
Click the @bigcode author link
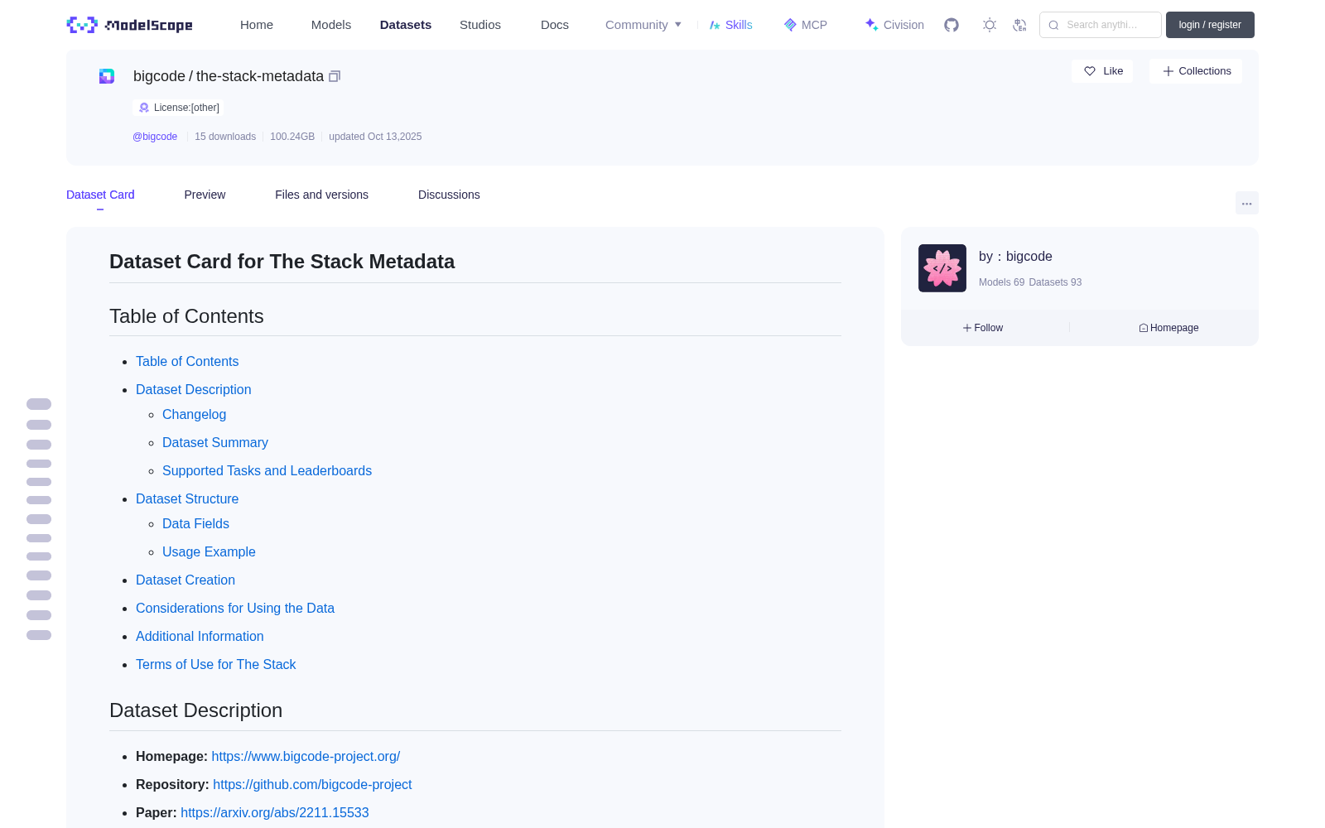(x=155, y=137)
